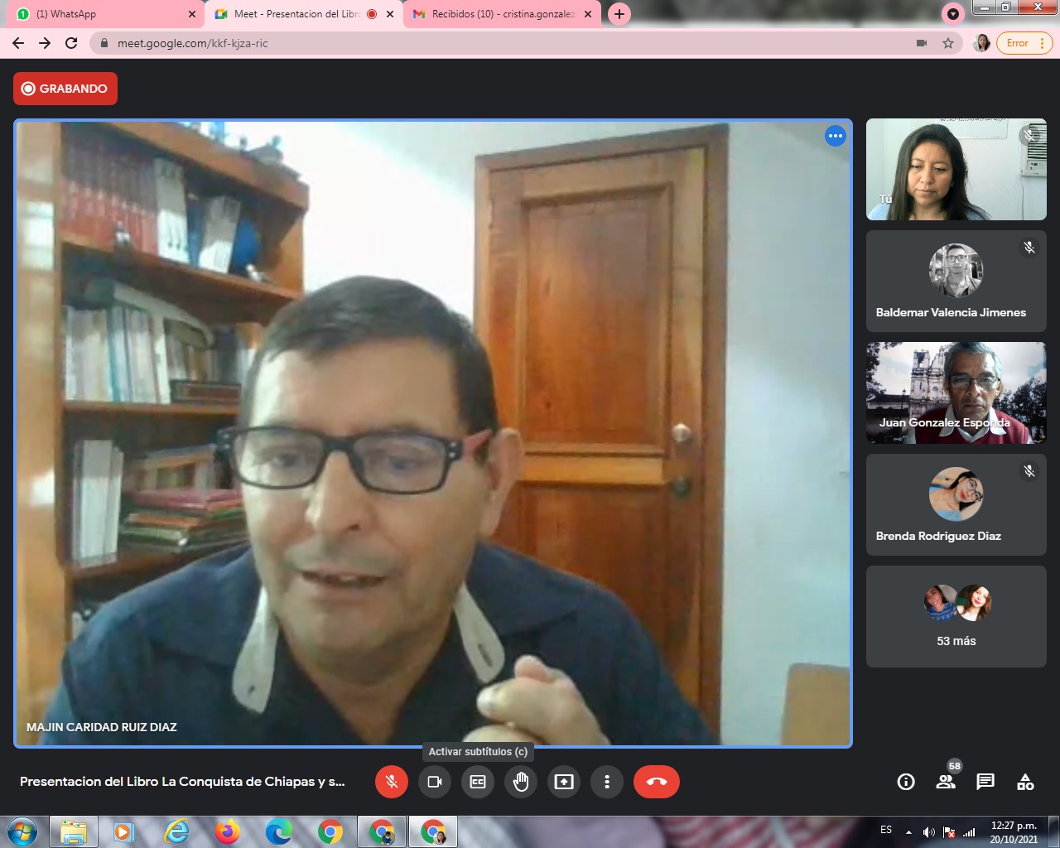Image resolution: width=1060 pixels, height=848 pixels.
Task: Go back in browser history
Action: 18,43
